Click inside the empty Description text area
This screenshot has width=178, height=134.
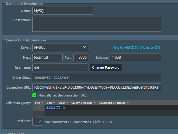[97, 24]
